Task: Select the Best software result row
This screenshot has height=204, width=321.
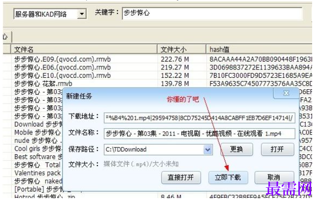Action: pyautogui.click(x=38, y=157)
